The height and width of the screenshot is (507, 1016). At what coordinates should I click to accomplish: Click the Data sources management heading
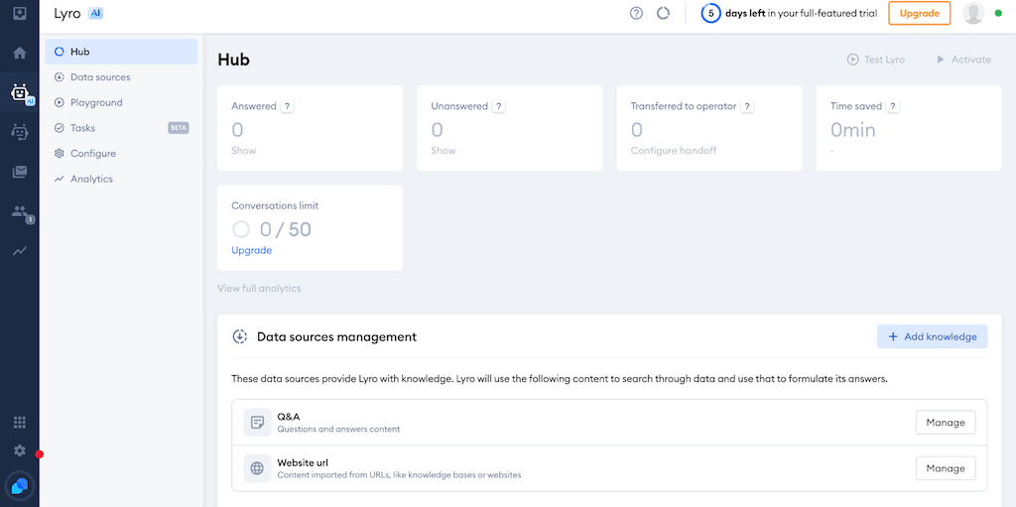tap(337, 337)
